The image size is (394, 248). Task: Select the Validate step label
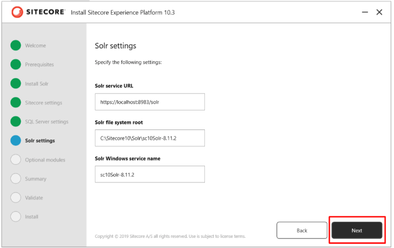[34, 198]
